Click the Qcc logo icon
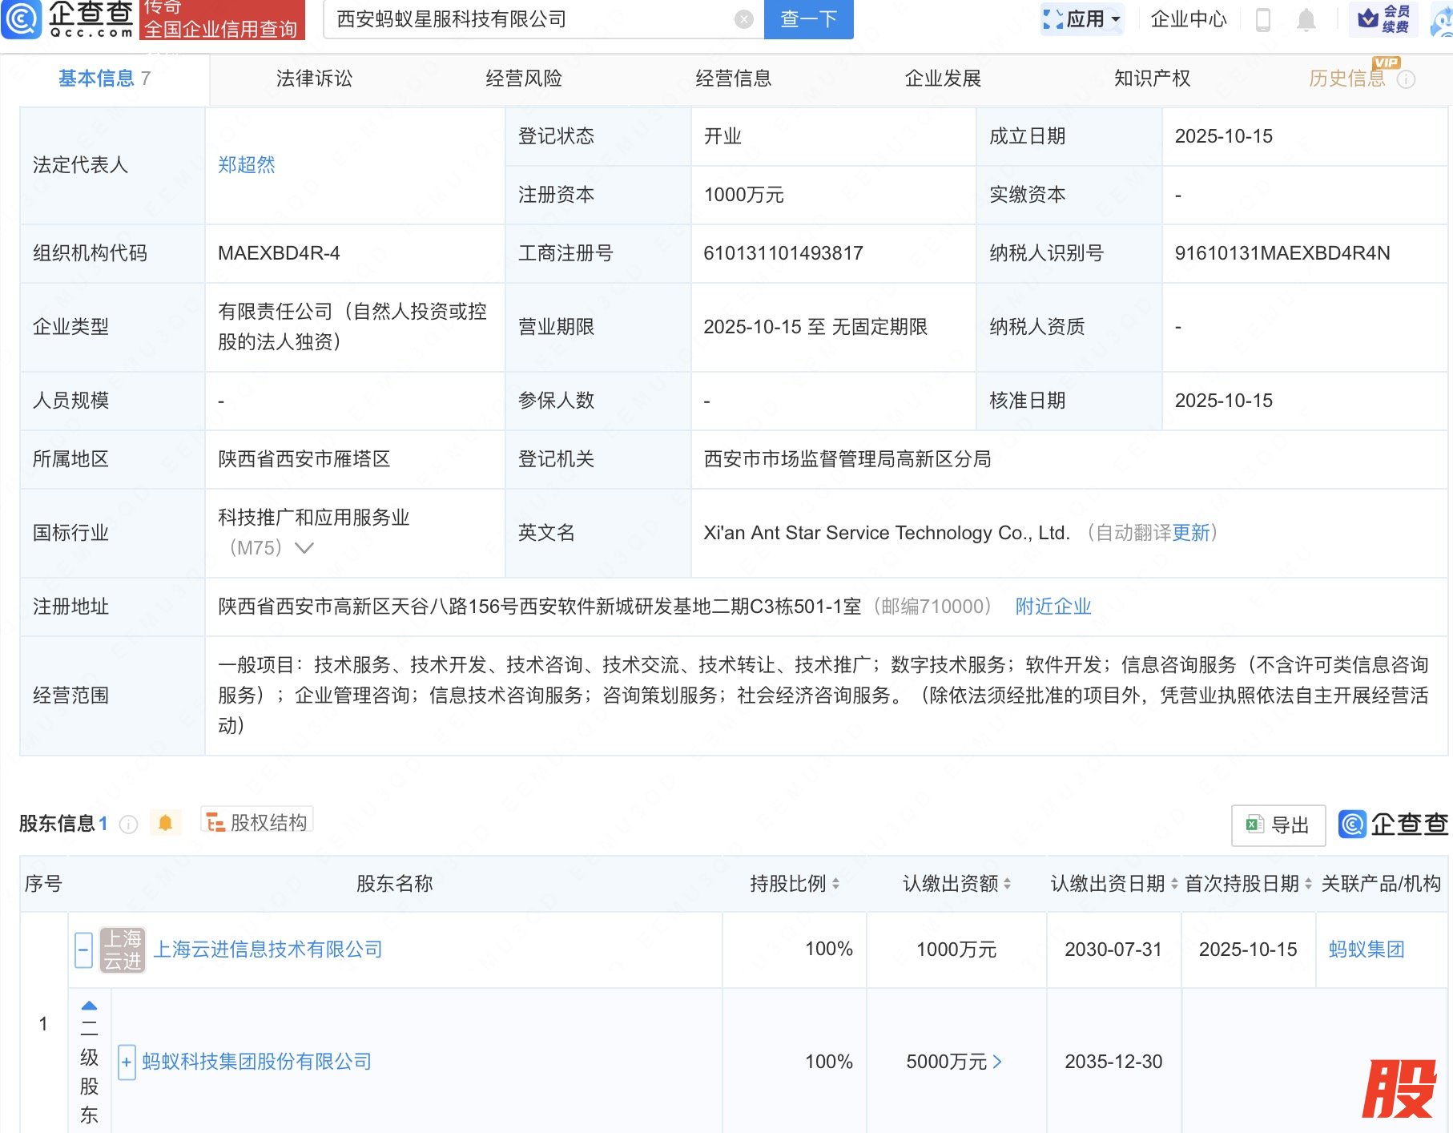The height and width of the screenshot is (1133, 1453). [x=22, y=19]
